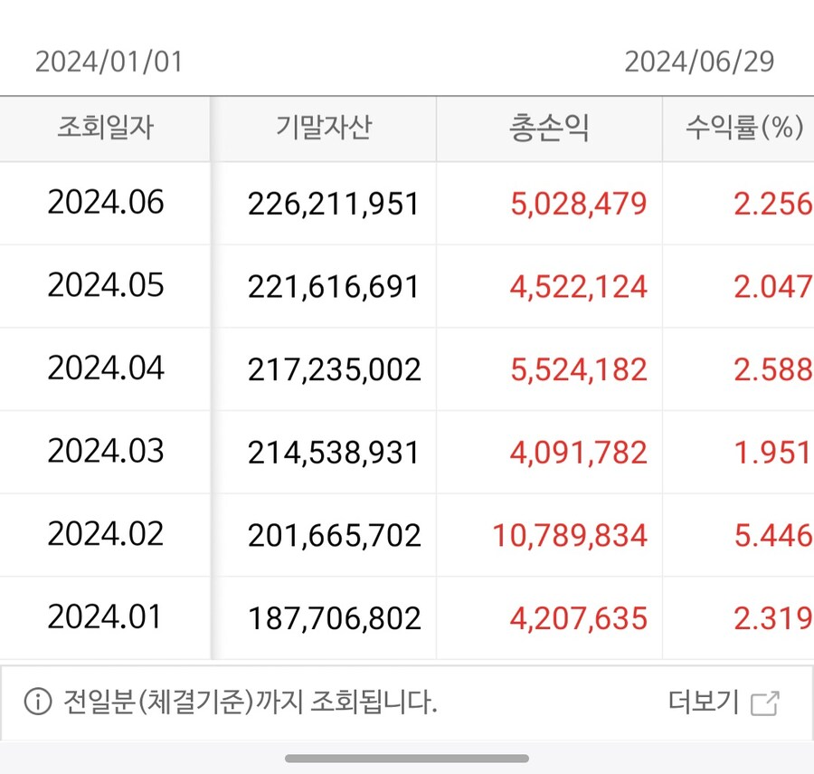Viewport: 814px width, 774px height.
Task: Select the end date 2024/06/29
Action: coord(699,62)
